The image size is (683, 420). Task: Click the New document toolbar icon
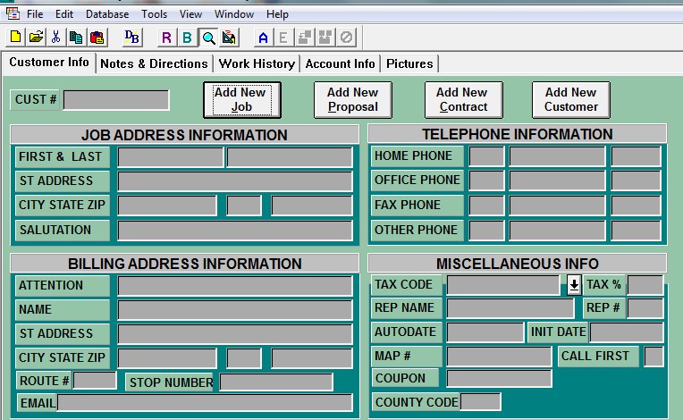coord(16,37)
